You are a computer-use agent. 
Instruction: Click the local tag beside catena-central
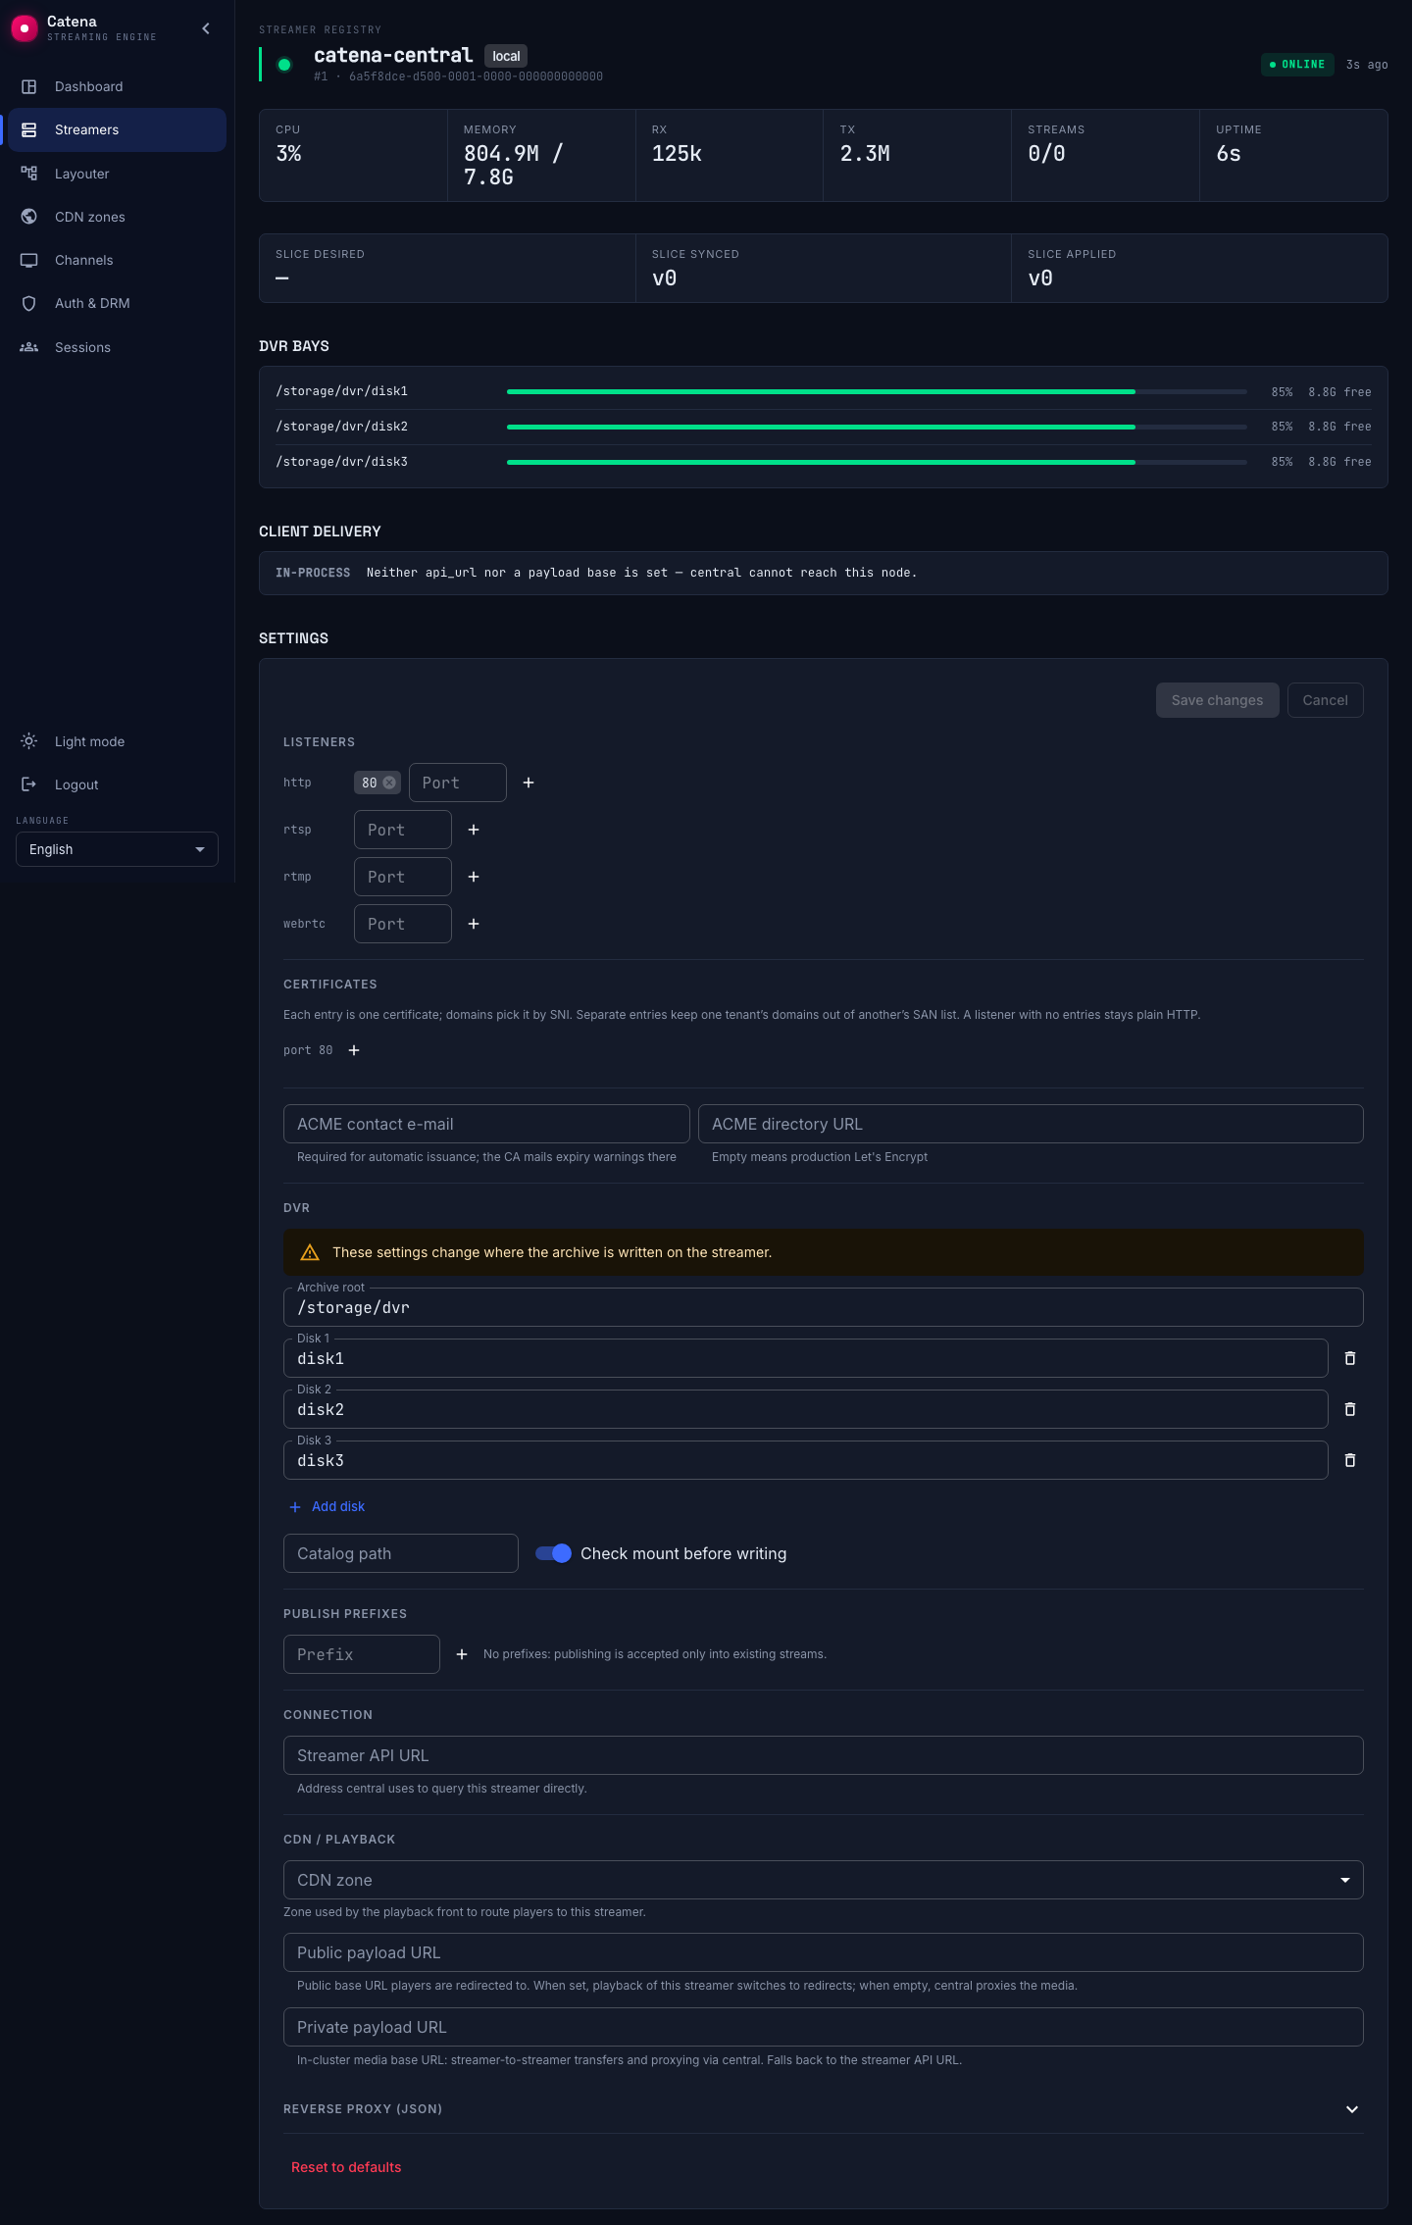pyautogui.click(x=506, y=56)
